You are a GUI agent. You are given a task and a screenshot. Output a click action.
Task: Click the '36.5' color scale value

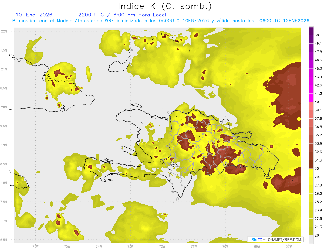[x=318, y=127]
